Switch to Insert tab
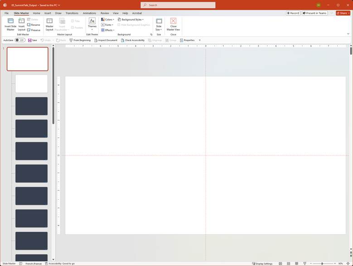The width and height of the screenshot is (353, 266). pos(48,13)
